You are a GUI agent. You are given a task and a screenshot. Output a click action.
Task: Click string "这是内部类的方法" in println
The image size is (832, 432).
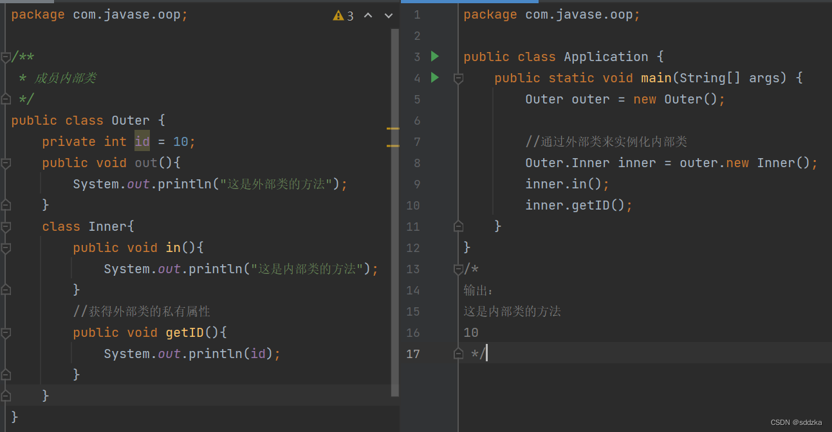307,269
